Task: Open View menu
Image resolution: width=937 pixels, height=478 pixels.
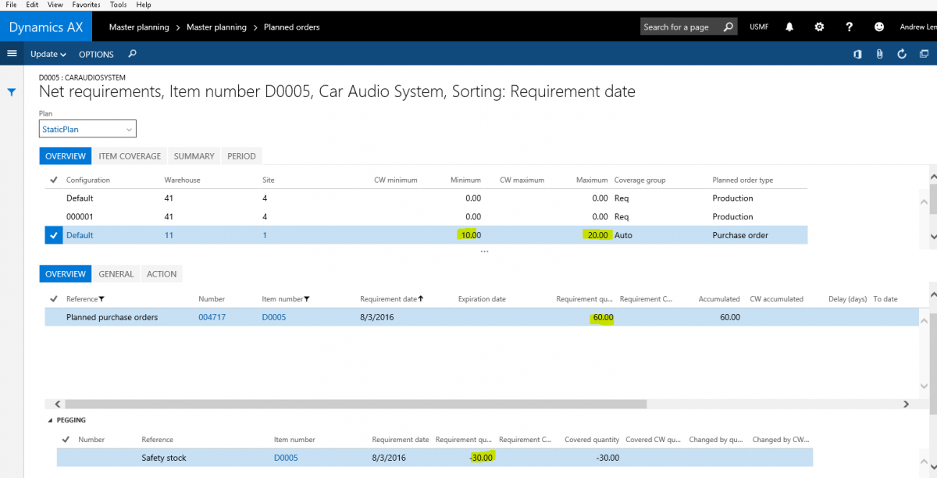Action: click(x=55, y=5)
